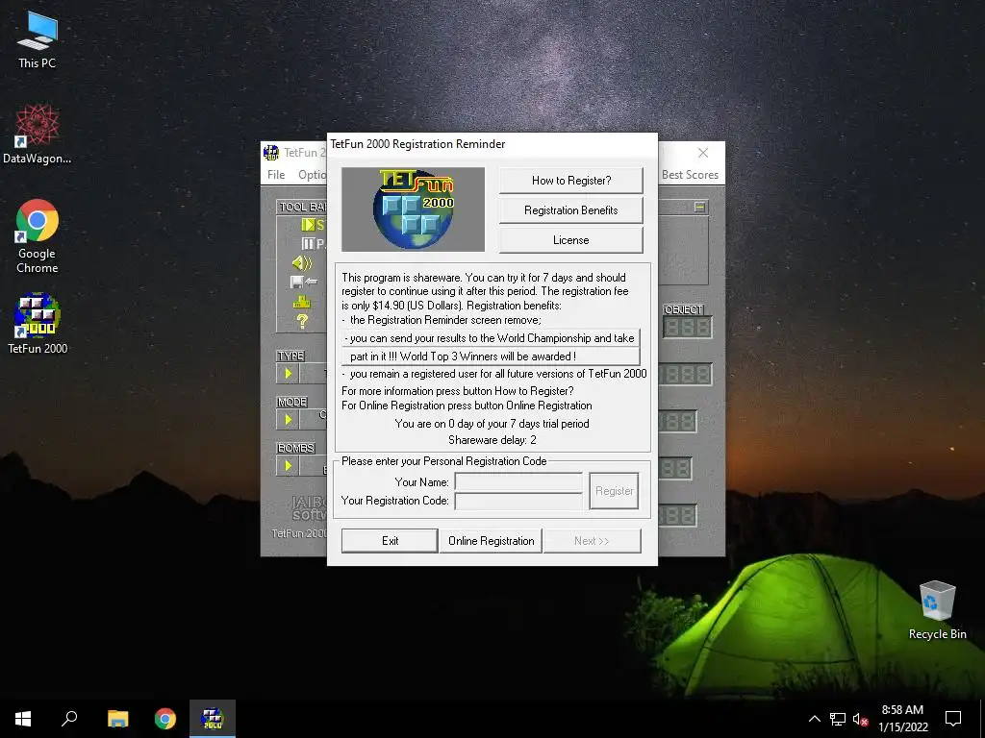Open Registration Benefits
This screenshot has width=985, height=738.
coord(571,210)
